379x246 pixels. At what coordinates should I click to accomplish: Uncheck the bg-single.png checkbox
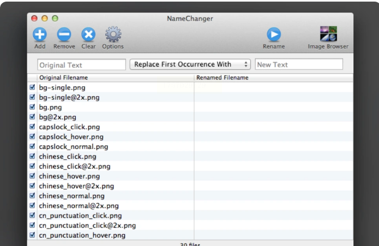pyautogui.click(x=32, y=87)
